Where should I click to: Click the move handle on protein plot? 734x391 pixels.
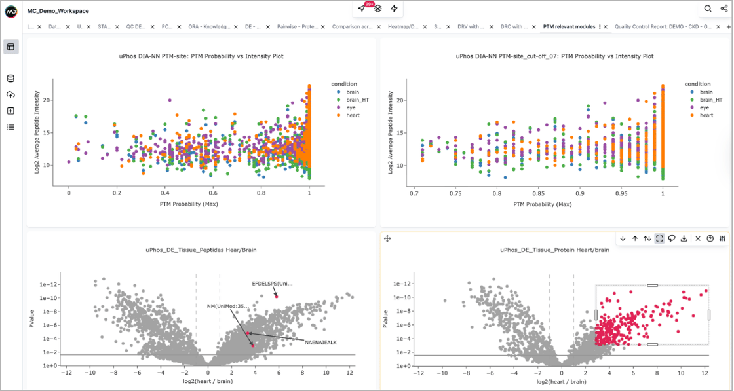click(x=387, y=239)
